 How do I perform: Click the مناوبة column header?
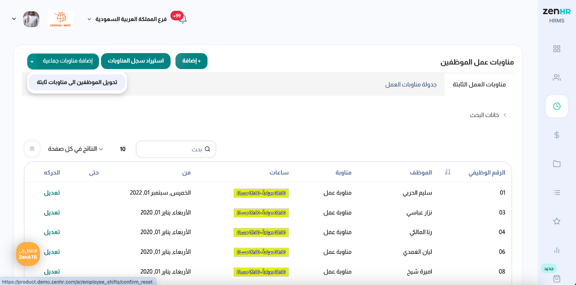coord(343,173)
